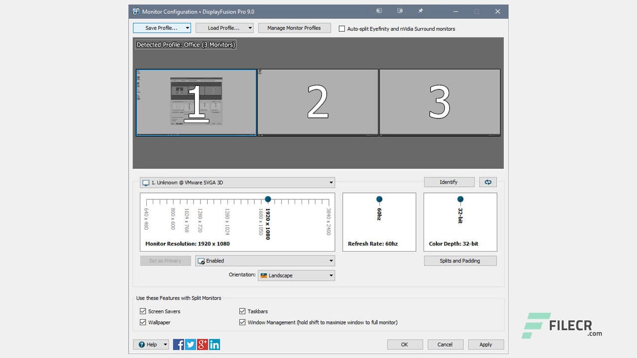Open the Orientation dropdown showing Landscape
Image resolution: width=637 pixels, height=358 pixels.
331,275
